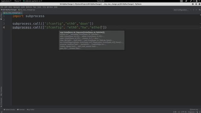201x113 pixels.
Task: Open the Run menu
Action: click(x=35, y=7)
